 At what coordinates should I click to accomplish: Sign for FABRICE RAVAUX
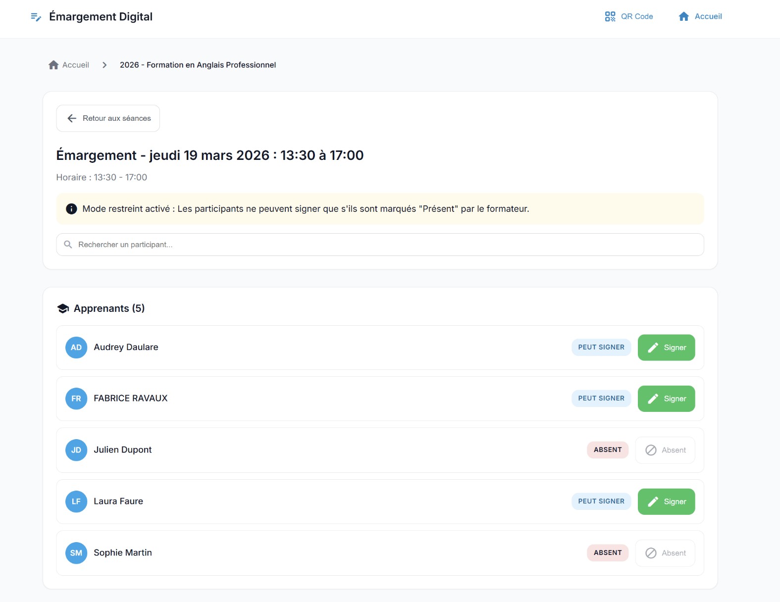[666, 399]
